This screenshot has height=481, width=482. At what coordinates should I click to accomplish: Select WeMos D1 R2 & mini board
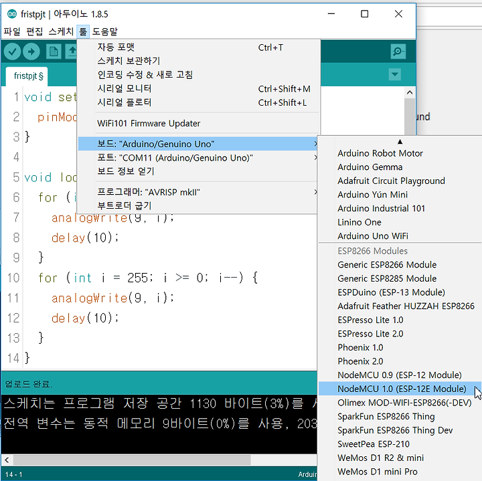point(400,458)
